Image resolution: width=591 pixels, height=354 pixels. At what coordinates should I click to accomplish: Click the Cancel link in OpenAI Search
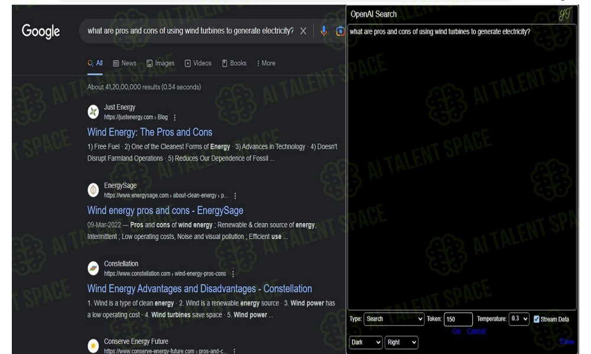point(476,332)
